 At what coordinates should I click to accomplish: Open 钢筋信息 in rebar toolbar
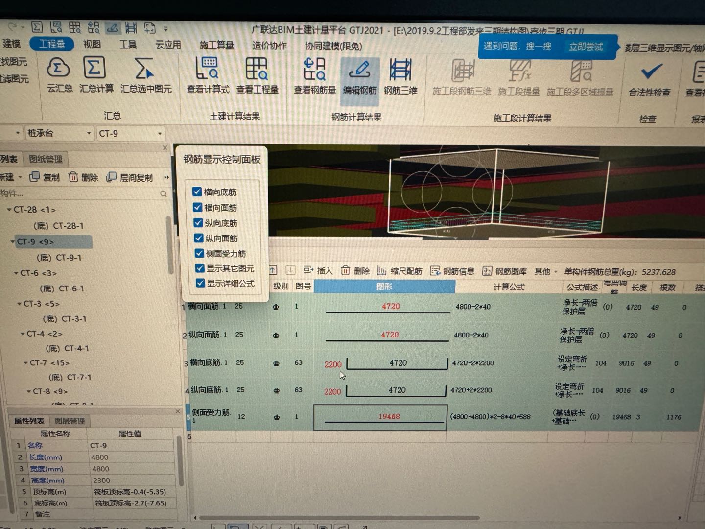(x=452, y=271)
